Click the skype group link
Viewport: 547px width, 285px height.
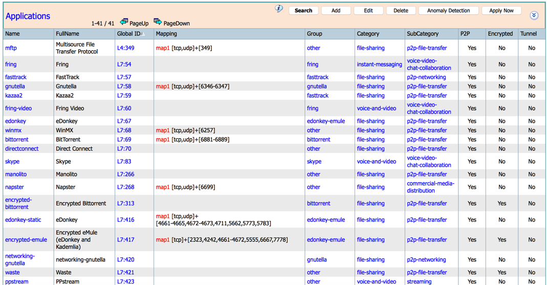coord(314,162)
